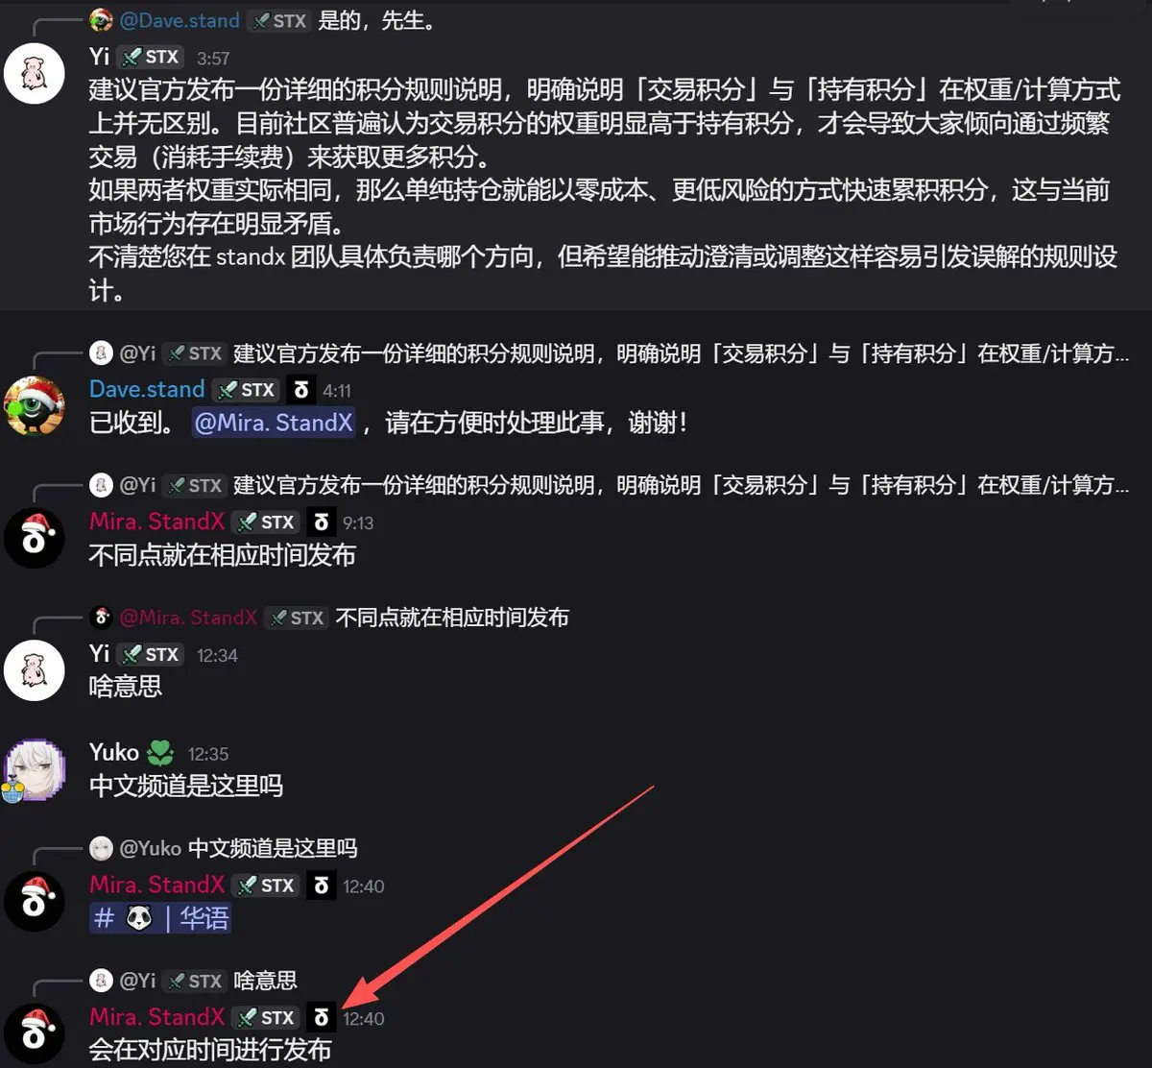1152x1068 pixels.
Task: Open Yi's pig avatar on the long message
Action: 35,73
